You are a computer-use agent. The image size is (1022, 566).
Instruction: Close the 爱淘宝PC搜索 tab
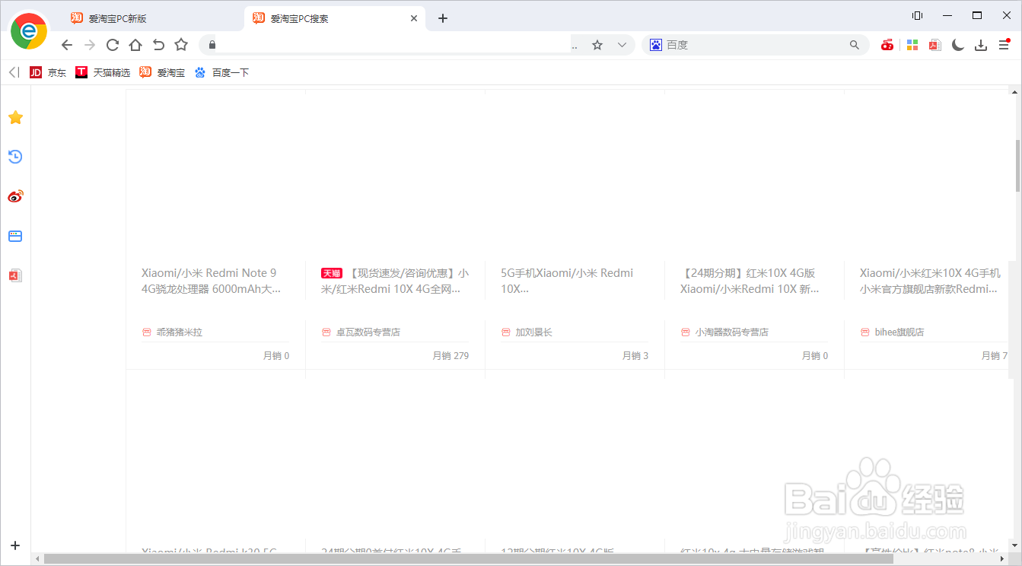click(x=414, y=18)
